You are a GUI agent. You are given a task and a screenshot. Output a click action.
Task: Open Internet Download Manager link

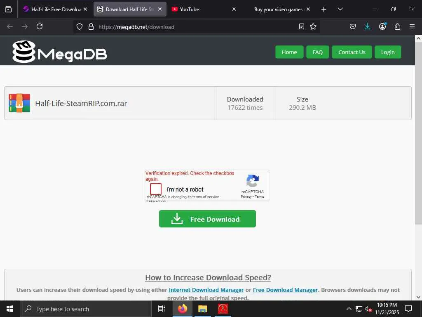(206, 290)
